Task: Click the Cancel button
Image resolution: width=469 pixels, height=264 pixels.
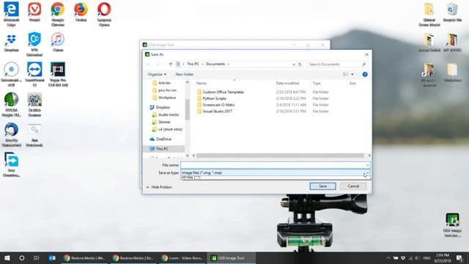Action: coord(353,186)
